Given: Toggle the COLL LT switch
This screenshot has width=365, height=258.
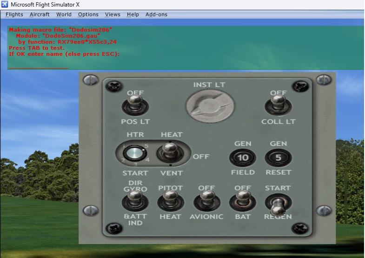Looking at the screenshot, I should pyautogui.click(x=278, y=105).
